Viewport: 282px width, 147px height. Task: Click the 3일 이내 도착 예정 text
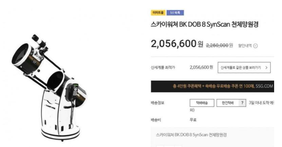pyautogui.click(x=261, y=103)
